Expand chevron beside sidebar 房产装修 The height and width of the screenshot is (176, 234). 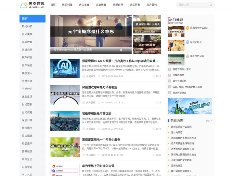42,66
